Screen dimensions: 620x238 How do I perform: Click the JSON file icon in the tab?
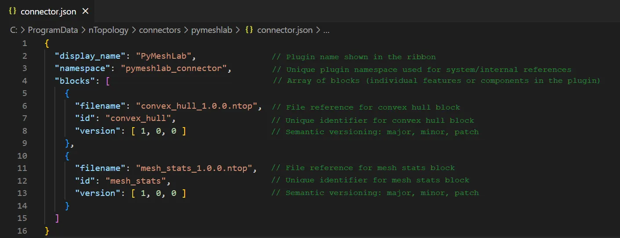[13, 11]
